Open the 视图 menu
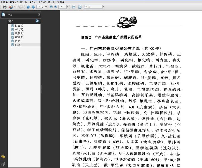The image size is (202, 168). coord(23,2)
